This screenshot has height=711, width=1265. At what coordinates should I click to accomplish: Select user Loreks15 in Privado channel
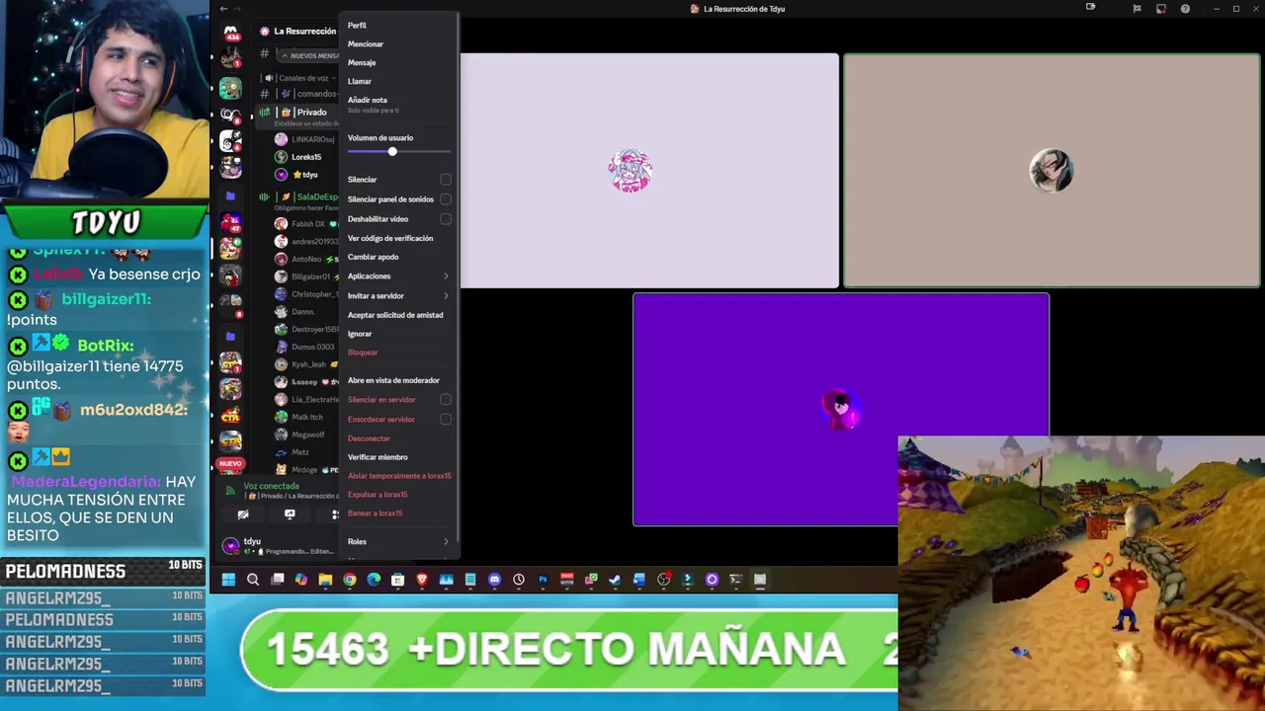coord(305,157)
